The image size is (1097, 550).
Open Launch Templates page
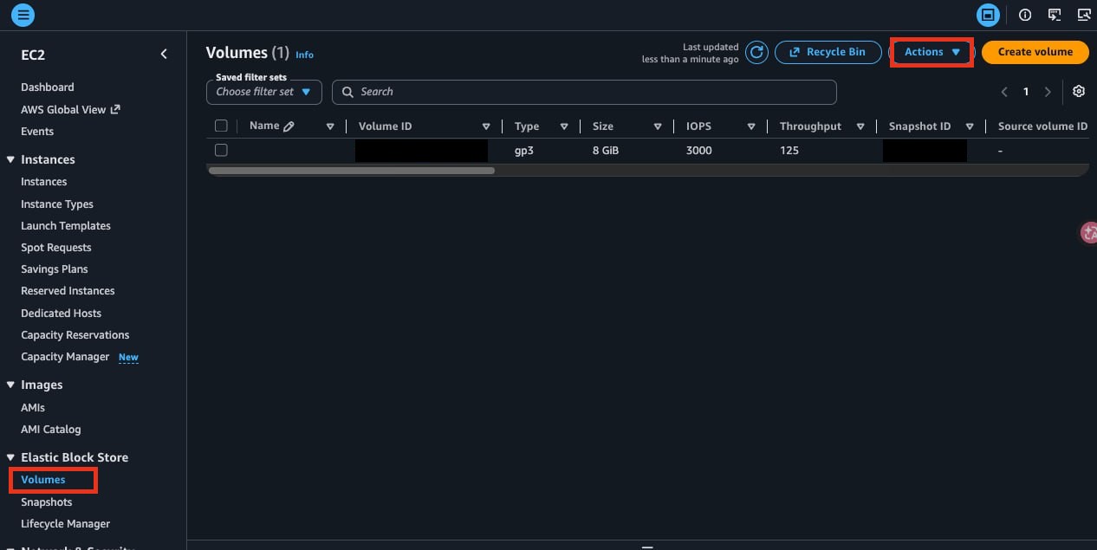pos(66,226)
